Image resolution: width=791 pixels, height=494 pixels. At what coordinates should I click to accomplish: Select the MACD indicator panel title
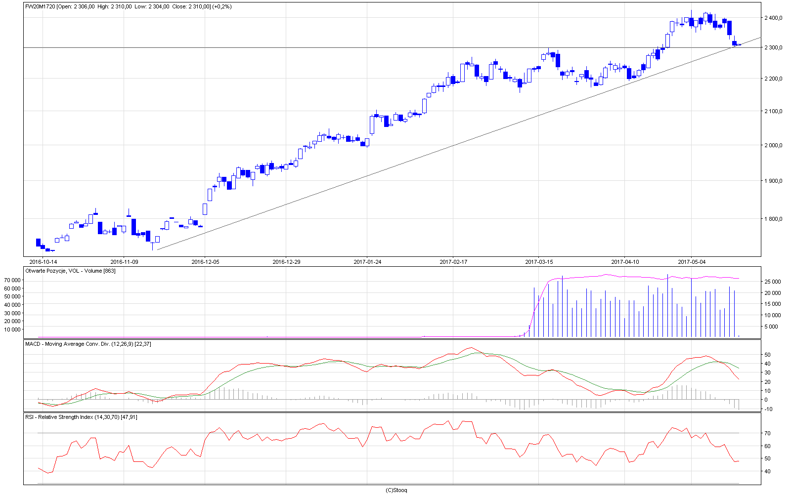88,344
